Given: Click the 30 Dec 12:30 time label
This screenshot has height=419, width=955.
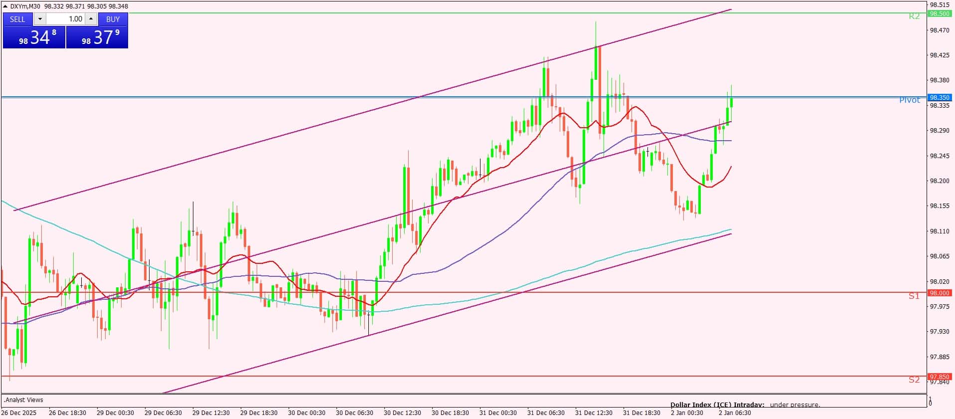Looking at the screenshot, I should tap(402, 413).
